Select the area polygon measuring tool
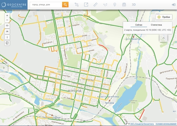 105,5
